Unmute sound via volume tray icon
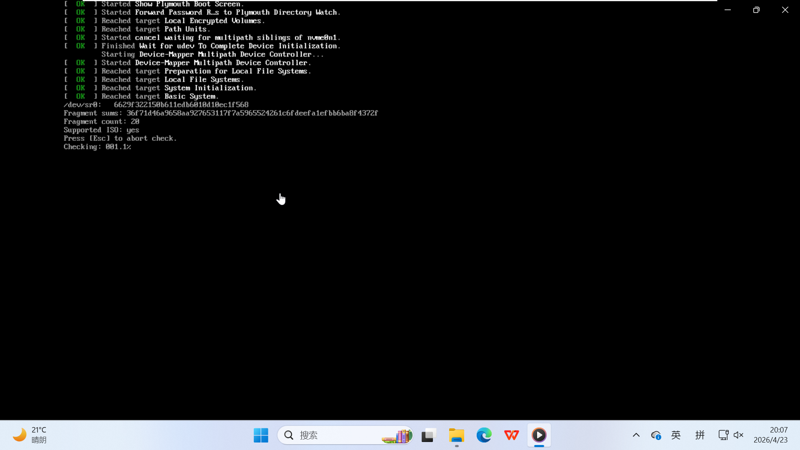The width and height of the screenshot is (800, 450). [738, 435]
